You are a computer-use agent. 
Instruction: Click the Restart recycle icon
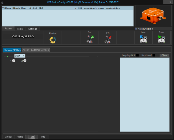click(x=53, y=40)
